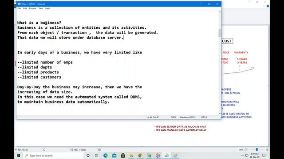This screenshot has width=284, height=159.
Task: Maximize the Notepad window
Action: pos(209,4)
